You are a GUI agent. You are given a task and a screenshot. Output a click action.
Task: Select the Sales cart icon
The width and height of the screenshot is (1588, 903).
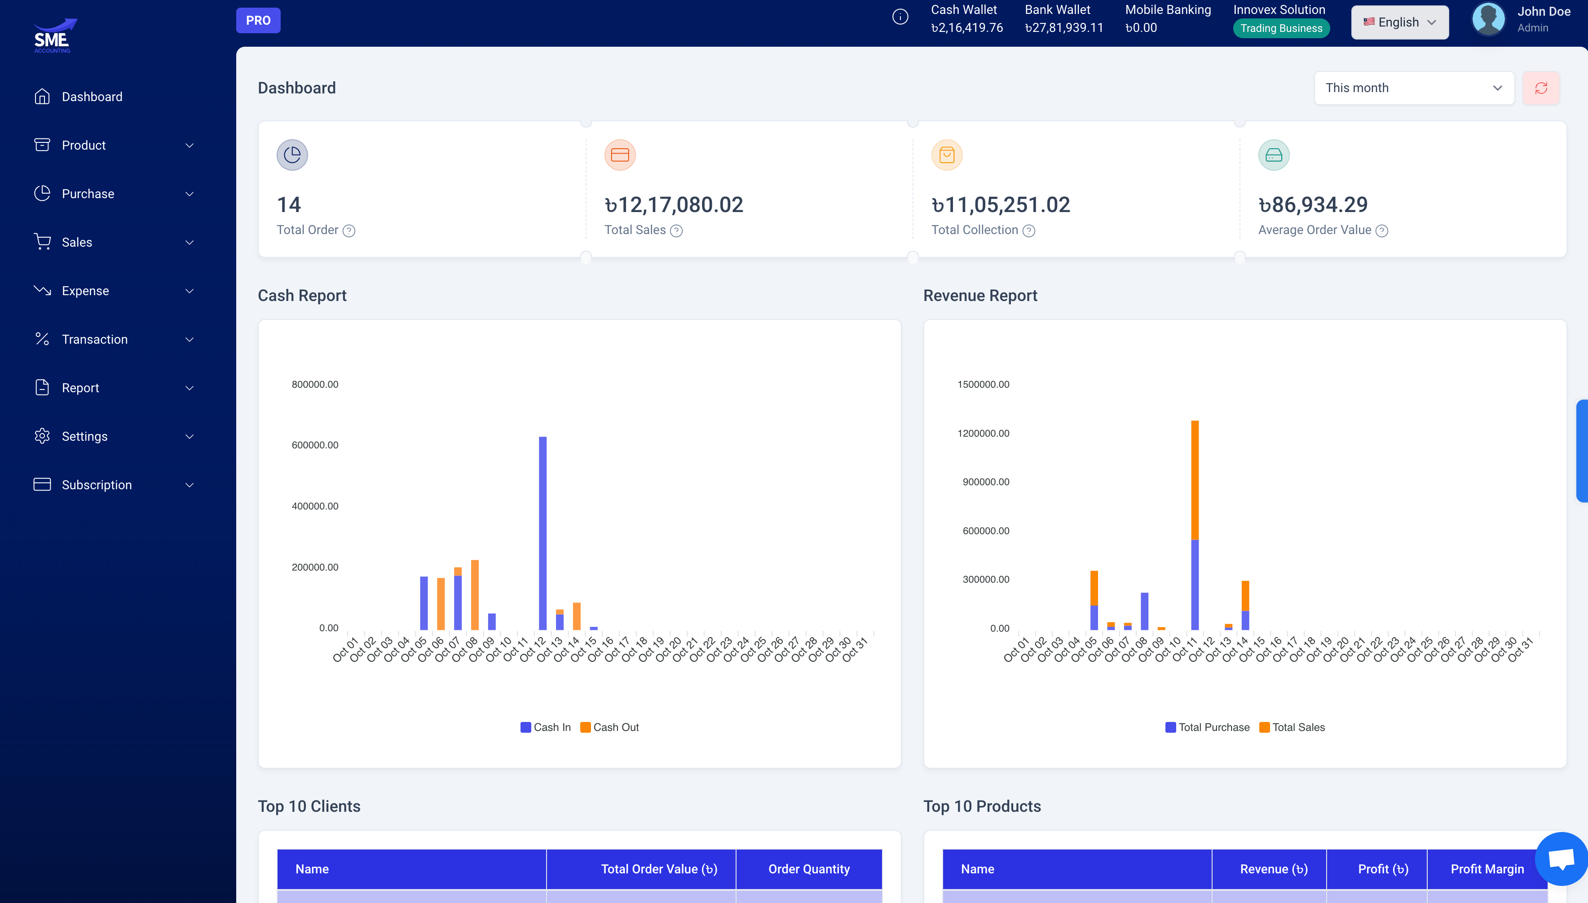[x=41, y=242]
